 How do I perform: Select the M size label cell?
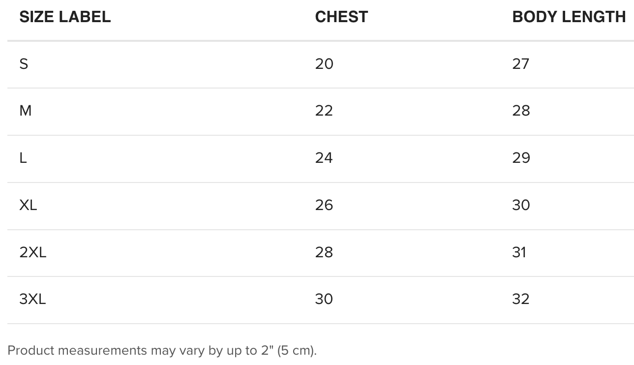tap(26, 111)
